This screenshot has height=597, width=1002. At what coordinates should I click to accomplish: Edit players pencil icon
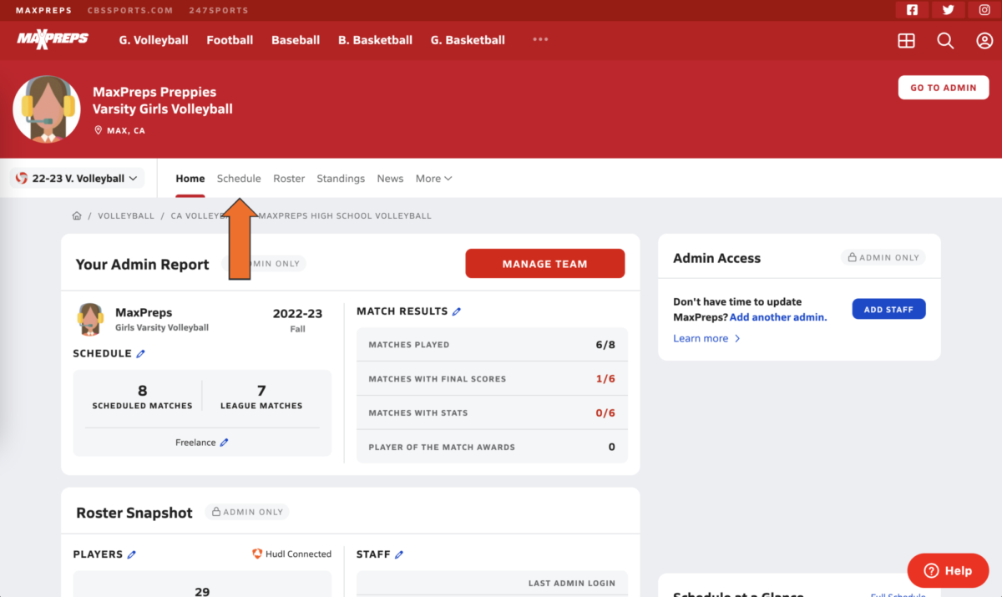click(x=131, y=554)
